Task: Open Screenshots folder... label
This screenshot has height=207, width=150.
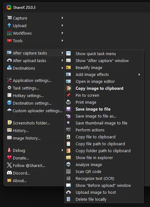Action: tap(31, 123)
